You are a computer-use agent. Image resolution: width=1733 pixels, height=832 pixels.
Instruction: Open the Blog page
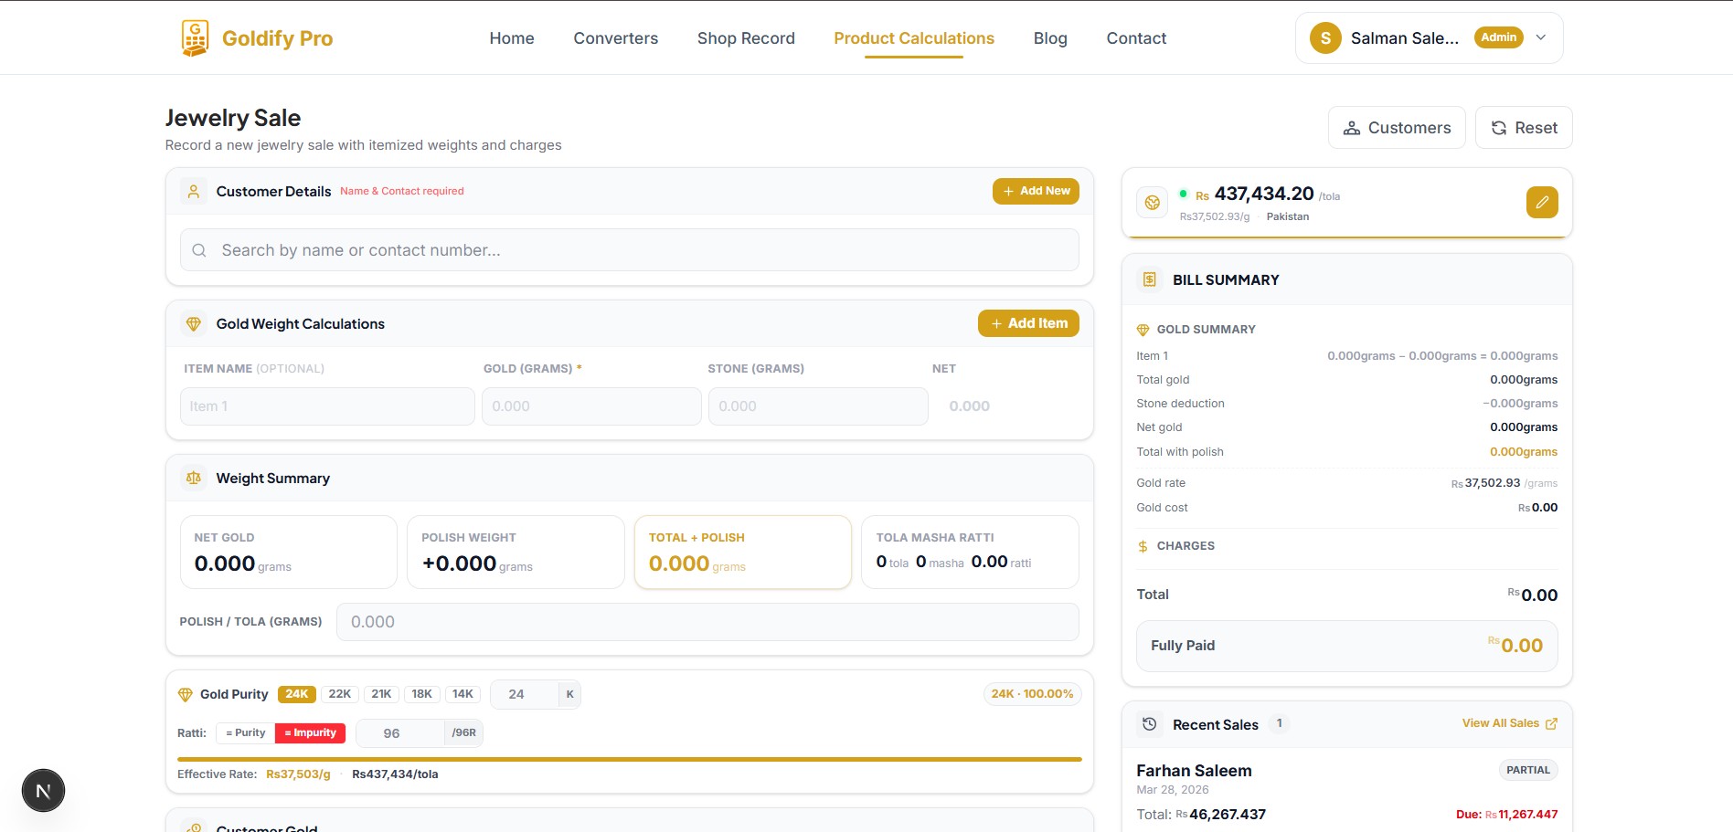1050,38
